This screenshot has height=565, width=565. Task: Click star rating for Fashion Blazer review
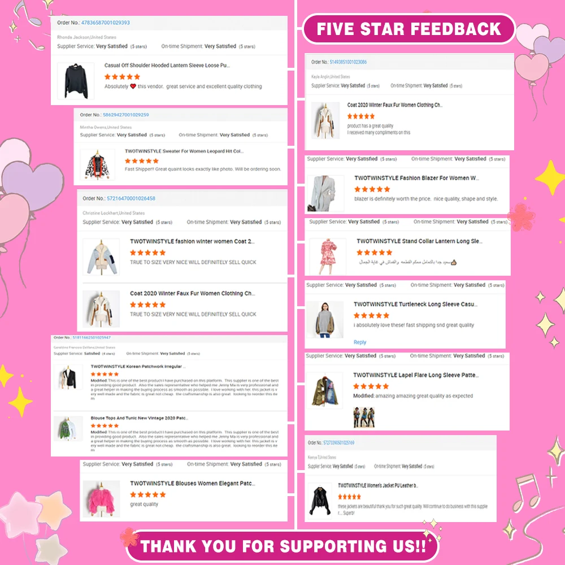[x=372, y=189]
